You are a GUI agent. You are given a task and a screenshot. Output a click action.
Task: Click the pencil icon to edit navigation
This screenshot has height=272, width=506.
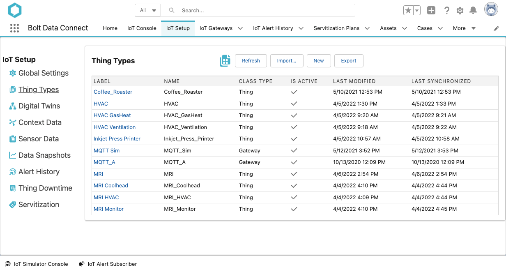click(x=496, y=28)
